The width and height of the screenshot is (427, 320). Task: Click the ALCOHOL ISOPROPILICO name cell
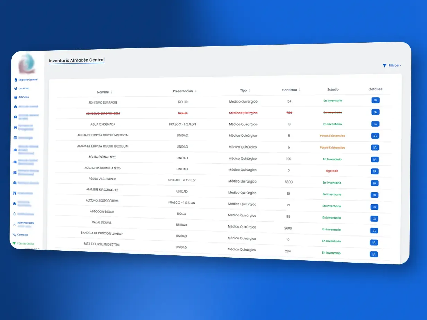coord(102,201)
